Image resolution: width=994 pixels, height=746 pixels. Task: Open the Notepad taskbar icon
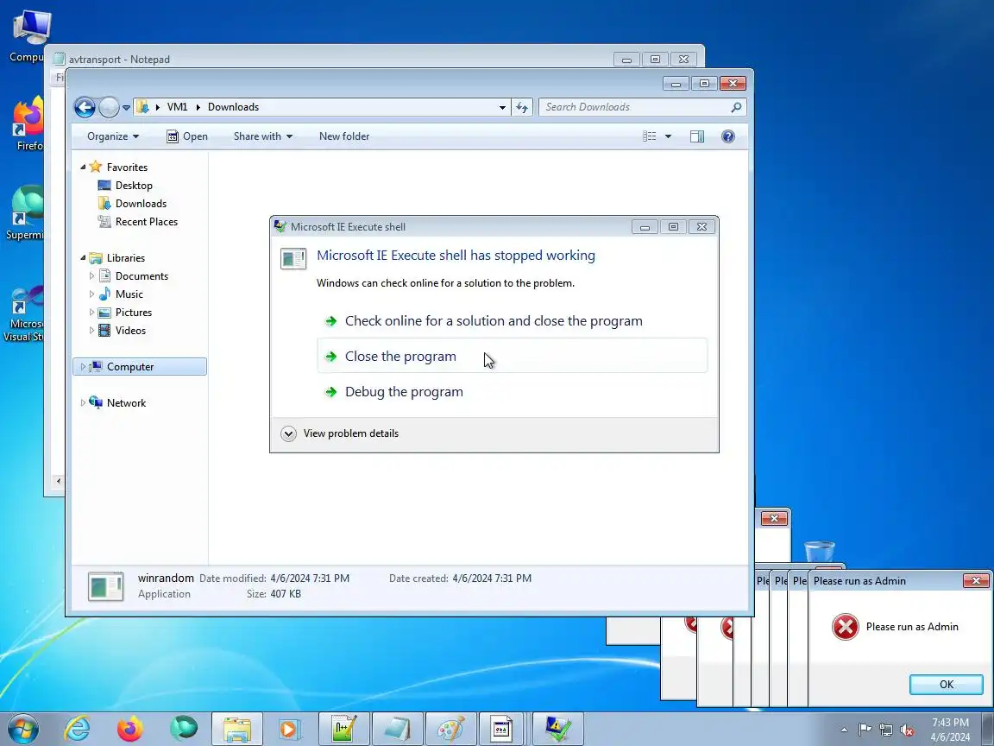(x=398, y=729)
